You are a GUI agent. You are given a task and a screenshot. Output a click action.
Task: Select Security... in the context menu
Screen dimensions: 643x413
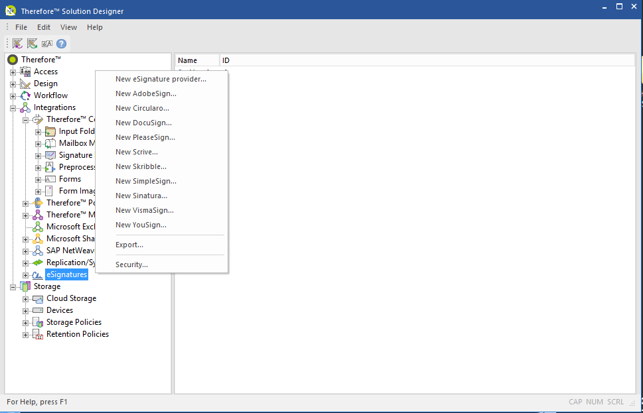tap(161, 265)
